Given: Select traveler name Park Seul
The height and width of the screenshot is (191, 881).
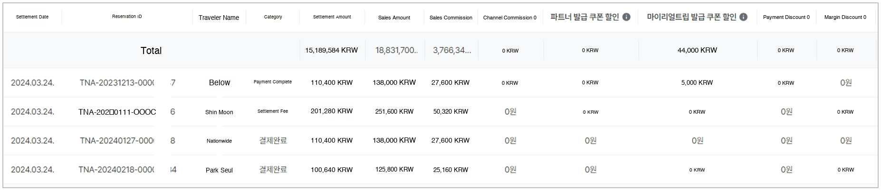Looking at the screenshot, I should (219, 170).
